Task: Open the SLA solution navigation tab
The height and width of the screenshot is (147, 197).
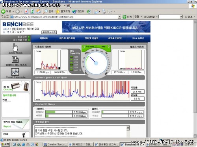Action: pyautogui.click(x=138, y=38)
